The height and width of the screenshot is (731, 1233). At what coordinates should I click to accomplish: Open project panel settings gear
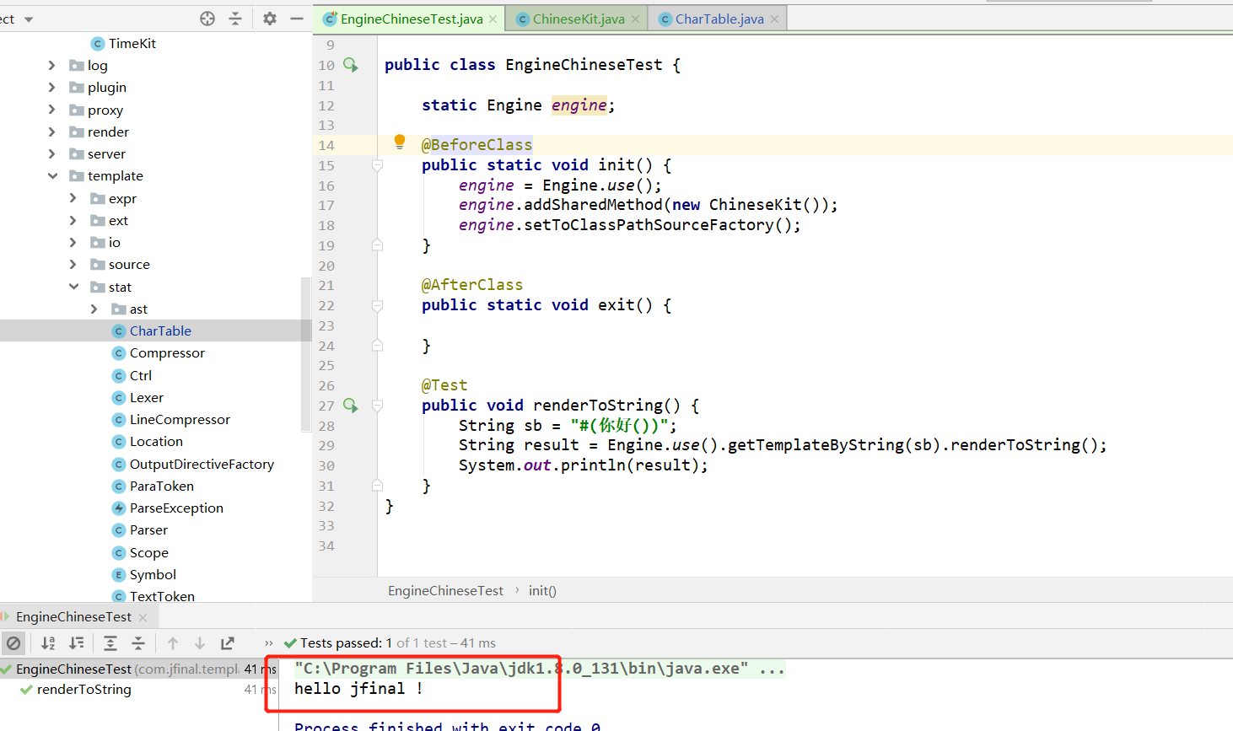coord(270,19)
